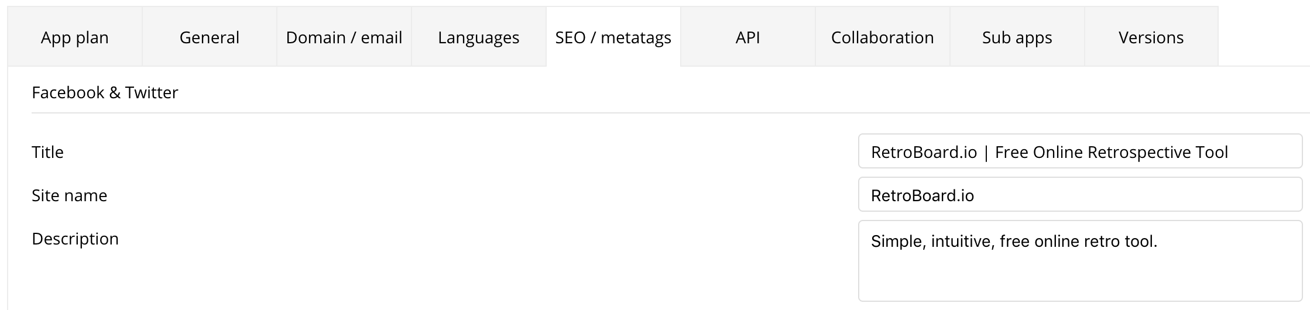Click the Title field label
The height and width of the screenshot is (310, 1310).
coord(47,152)
